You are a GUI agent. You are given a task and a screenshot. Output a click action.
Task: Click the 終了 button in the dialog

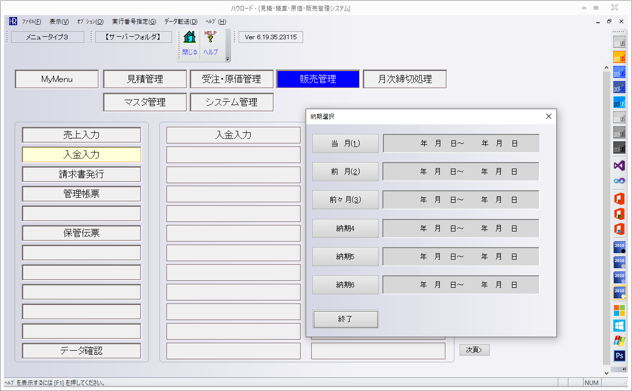(x=346, y=319)
